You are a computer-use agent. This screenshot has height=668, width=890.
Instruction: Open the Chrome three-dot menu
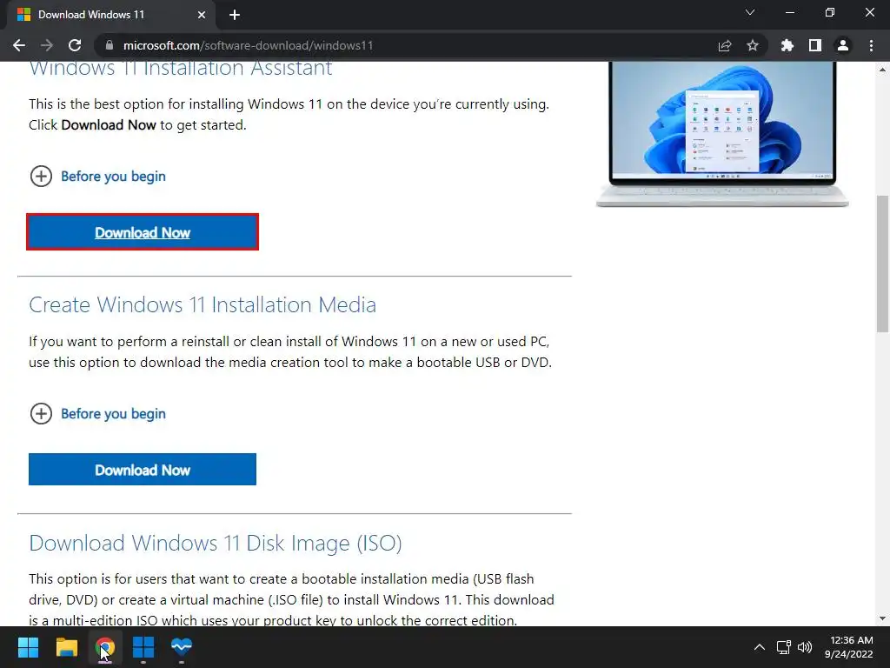871,45
